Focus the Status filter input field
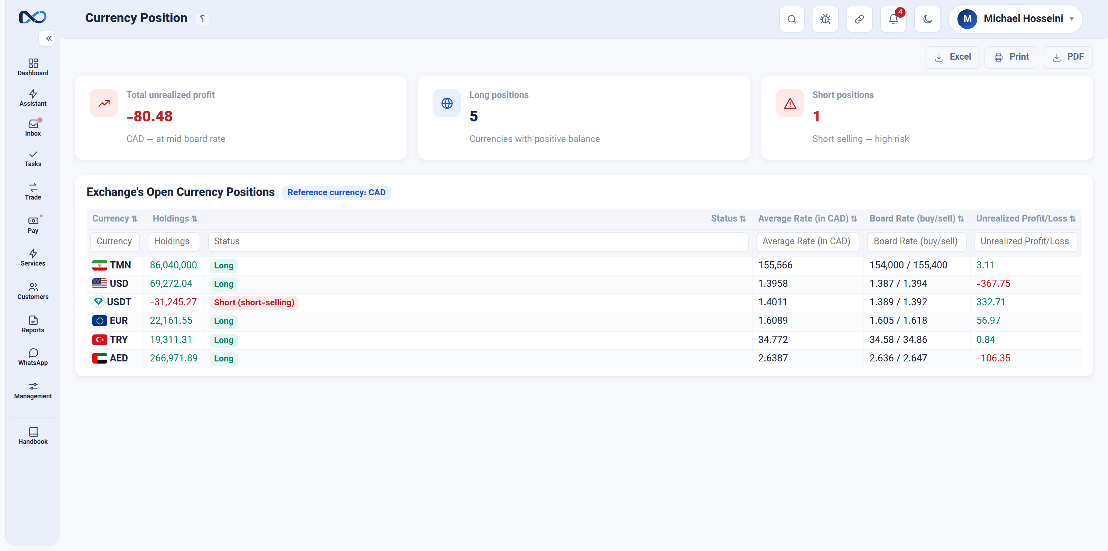This screenshot has width=1108, height=551. (478, 241)
